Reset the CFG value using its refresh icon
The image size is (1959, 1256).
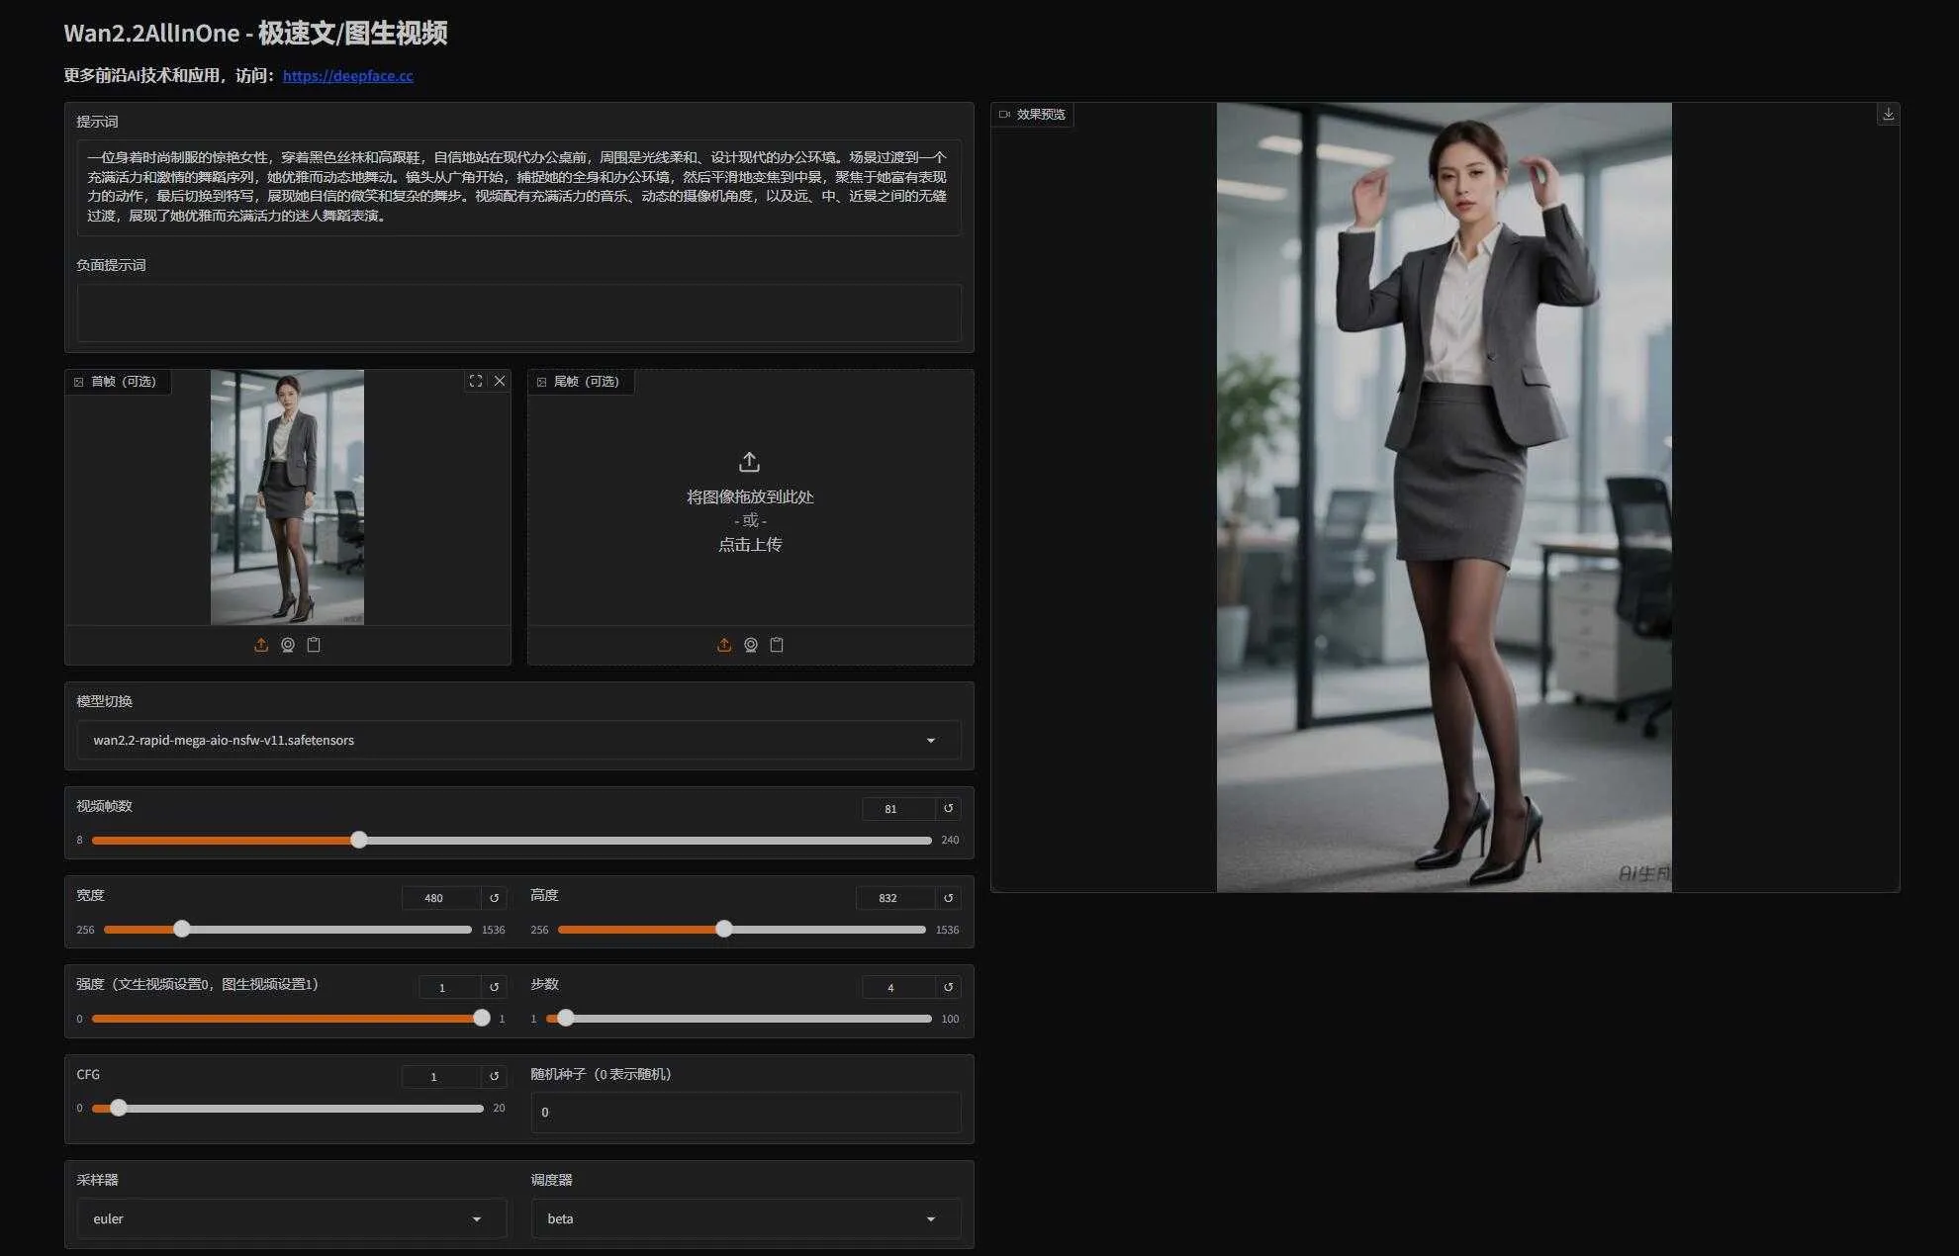tap(493, 1076)
